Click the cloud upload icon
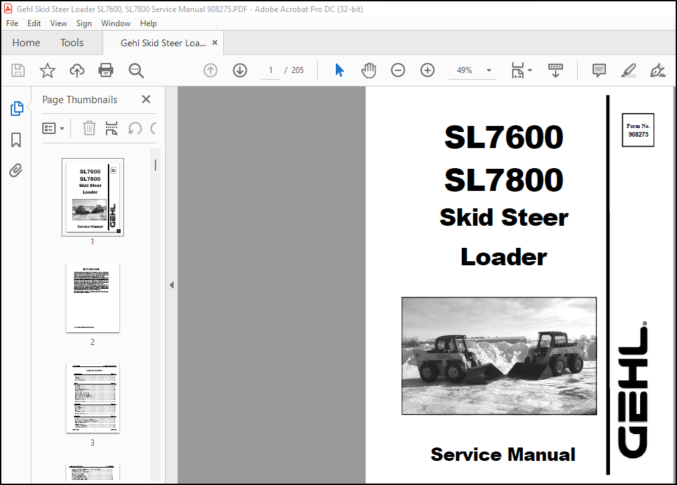Screen dimensions: 677x485 coord(77,70)
